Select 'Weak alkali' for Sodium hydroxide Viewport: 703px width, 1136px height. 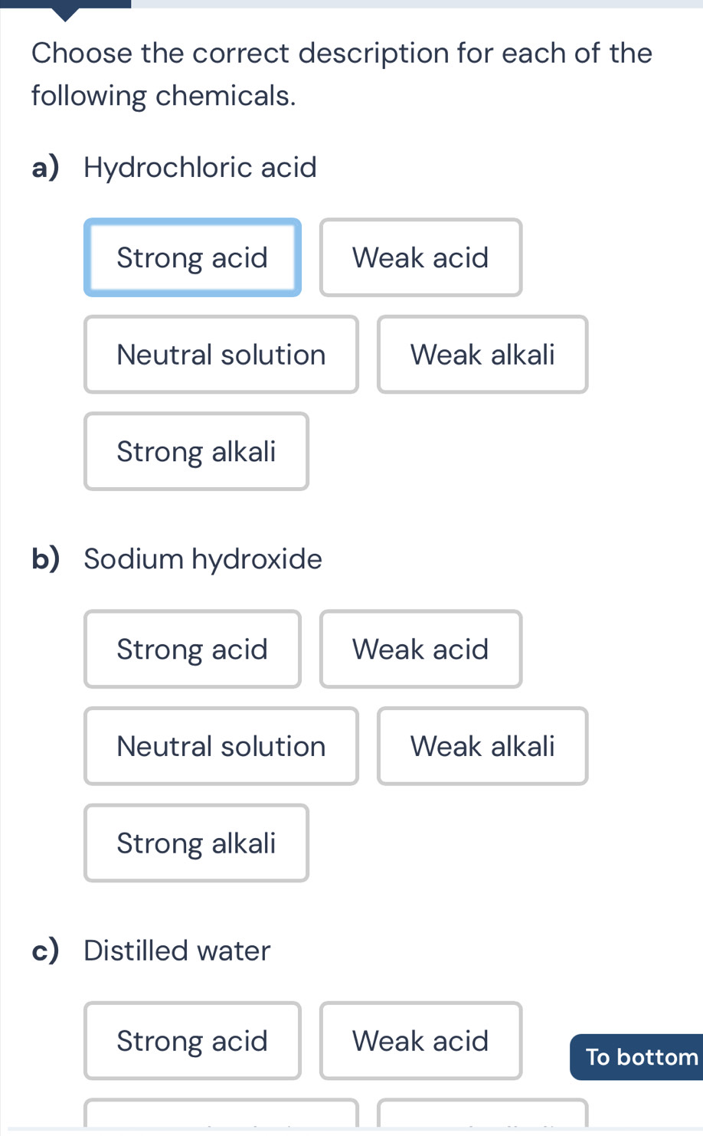pos(482,745)
